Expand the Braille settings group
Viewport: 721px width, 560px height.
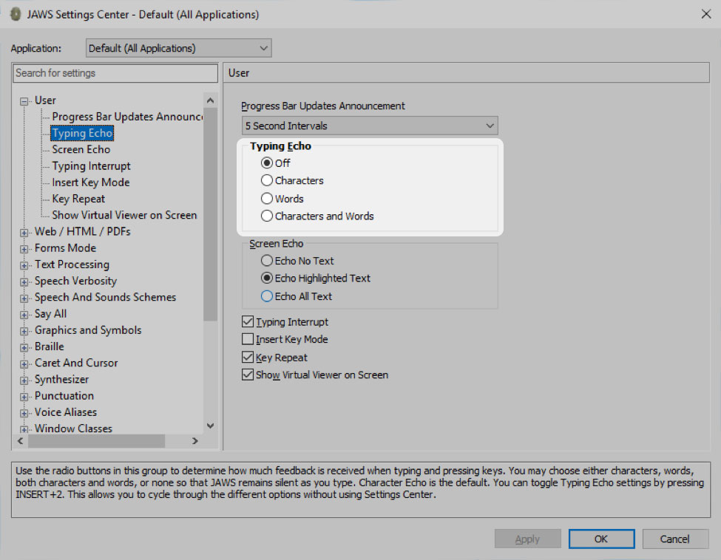pos(24,347)
